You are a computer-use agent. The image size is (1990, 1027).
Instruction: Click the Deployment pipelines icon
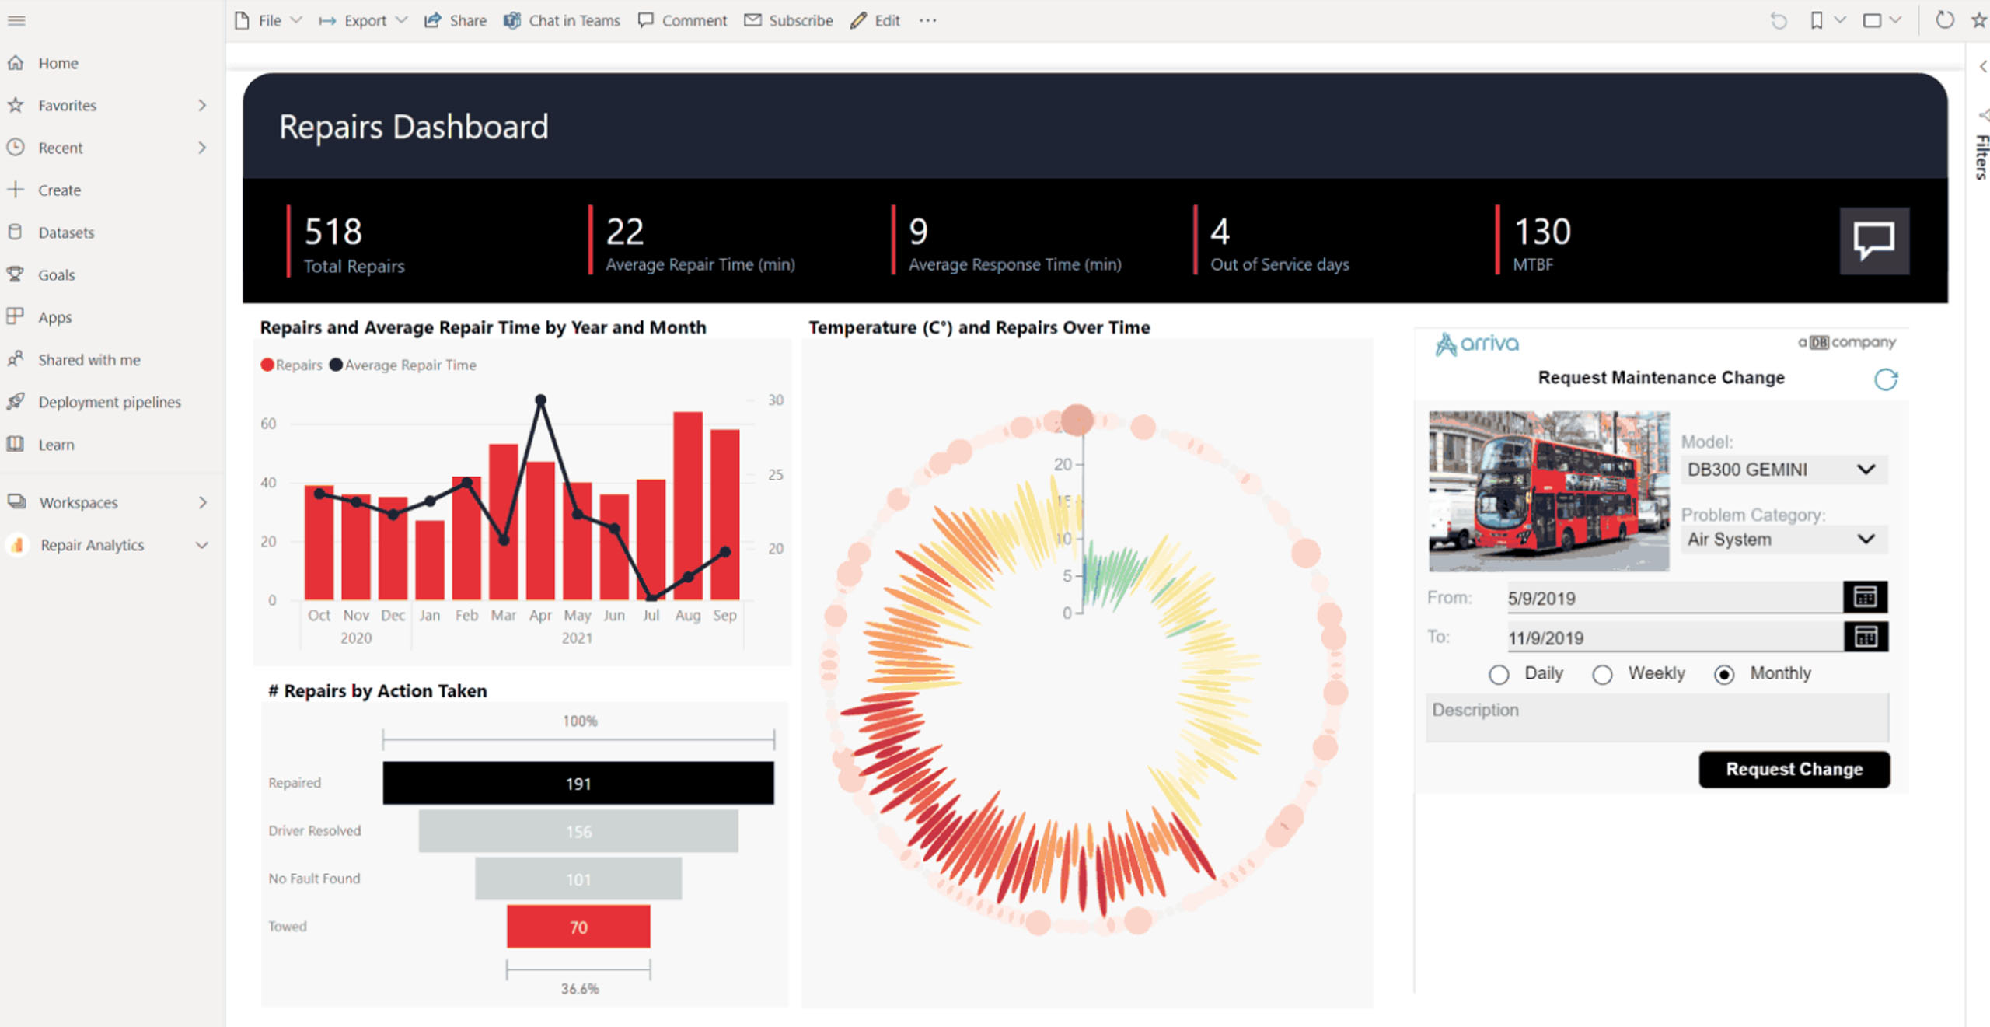click(x=17, y=402)
